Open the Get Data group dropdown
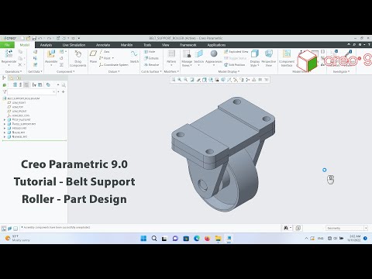The image size is (372, 279). point(35,71)
